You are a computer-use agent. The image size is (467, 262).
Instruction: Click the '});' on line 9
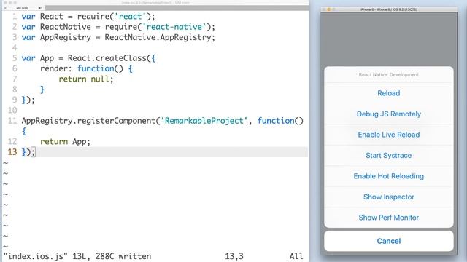tap(28, 100)
